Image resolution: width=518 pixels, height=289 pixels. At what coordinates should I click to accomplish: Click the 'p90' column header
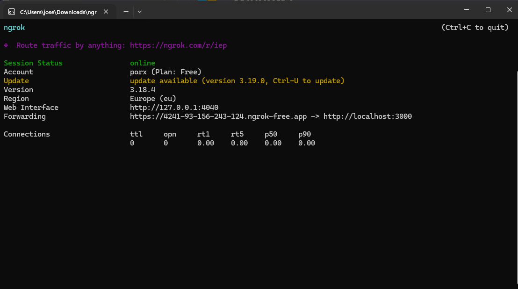point(305,134)
